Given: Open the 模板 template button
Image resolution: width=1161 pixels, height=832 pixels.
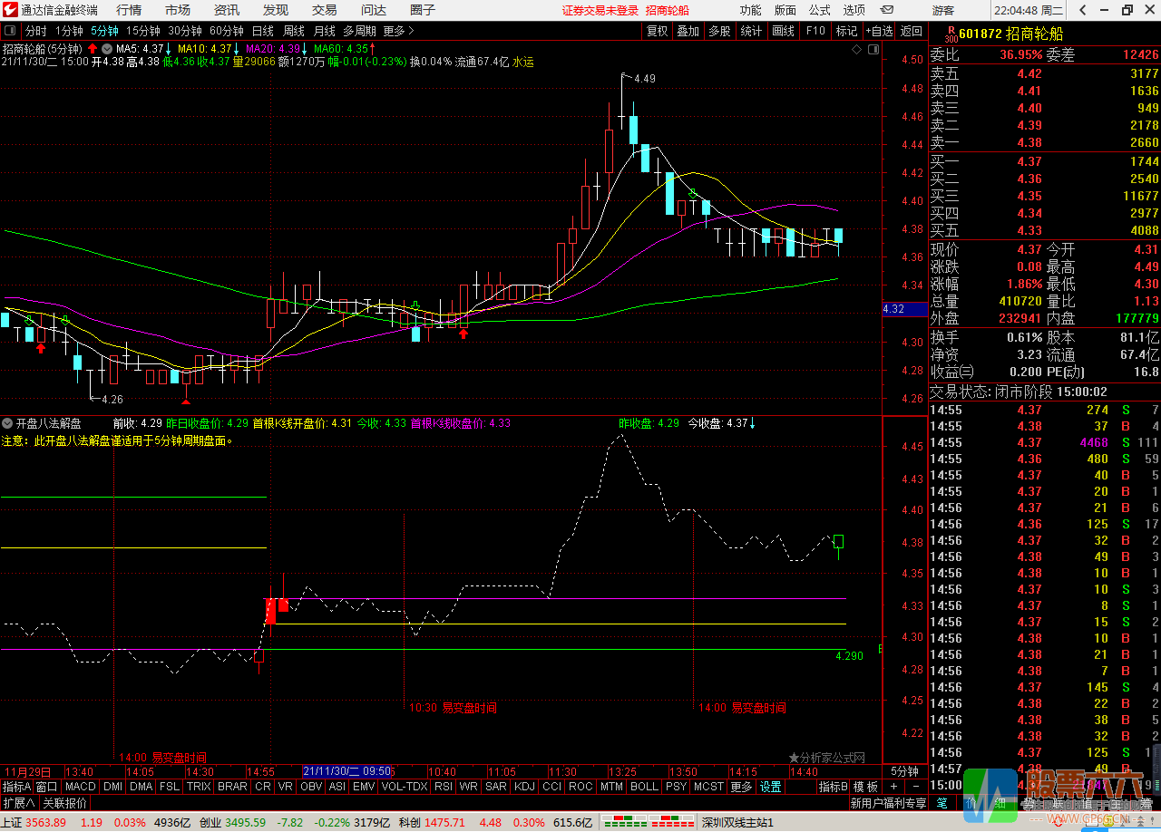Looking at the screenshot, I should pos(865,787).
